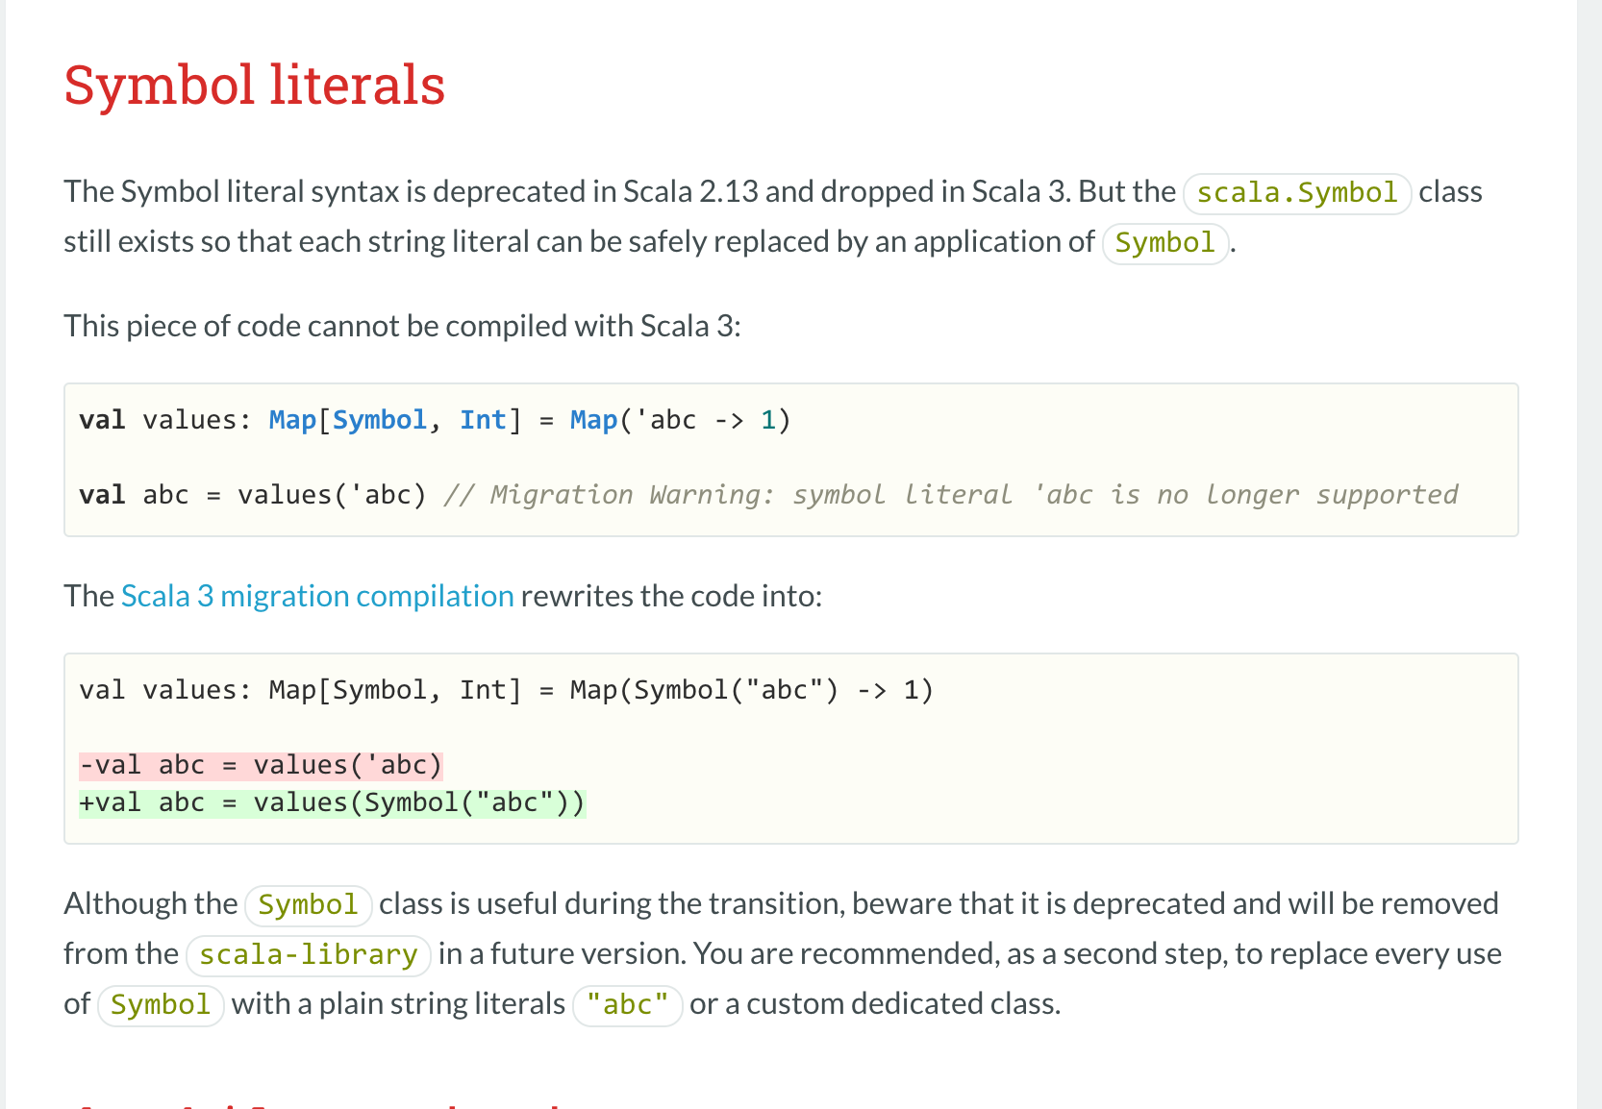Screen dimensions: 1602x1109
Task: Click the Symbol code after 'Although the'
Action: pyautogui.click(x=309, y=904)
